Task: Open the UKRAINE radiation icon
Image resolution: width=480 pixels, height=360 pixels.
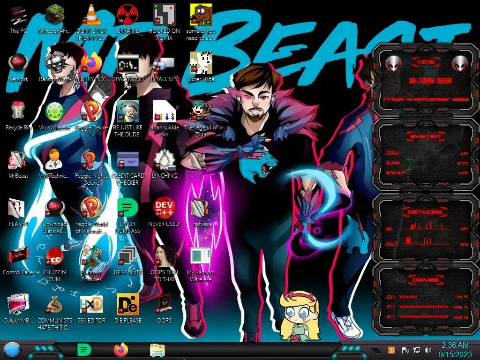Action: (x=127, y=15)
